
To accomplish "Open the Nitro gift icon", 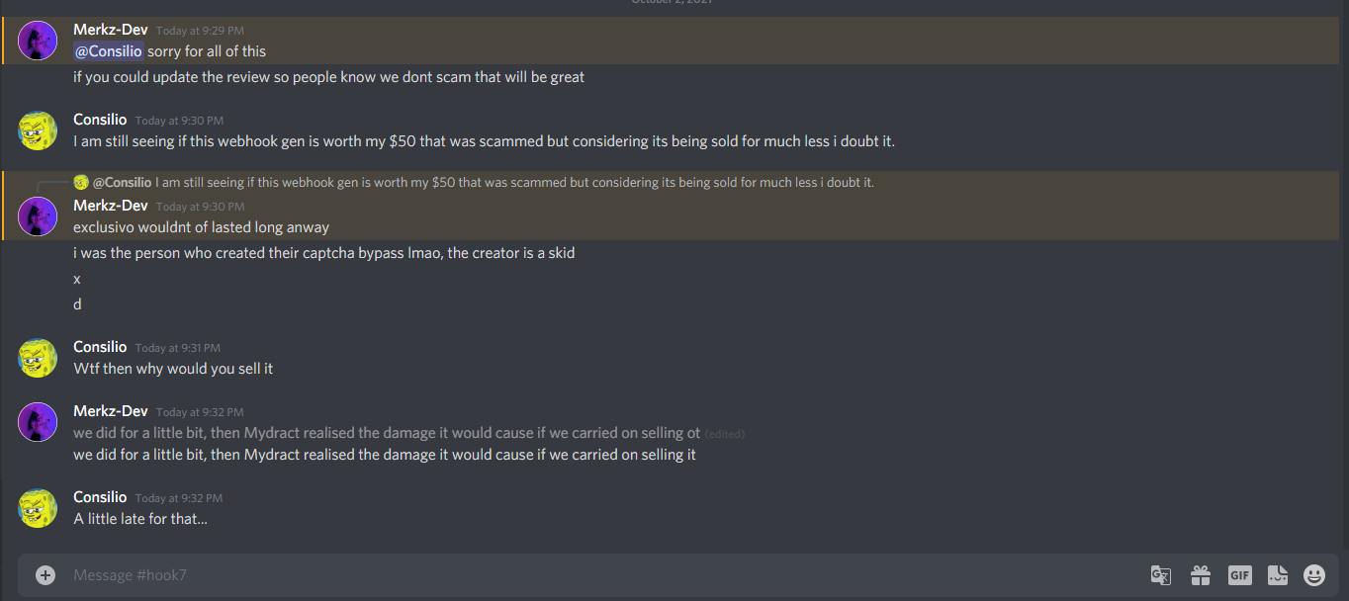I will point(1201,575).
